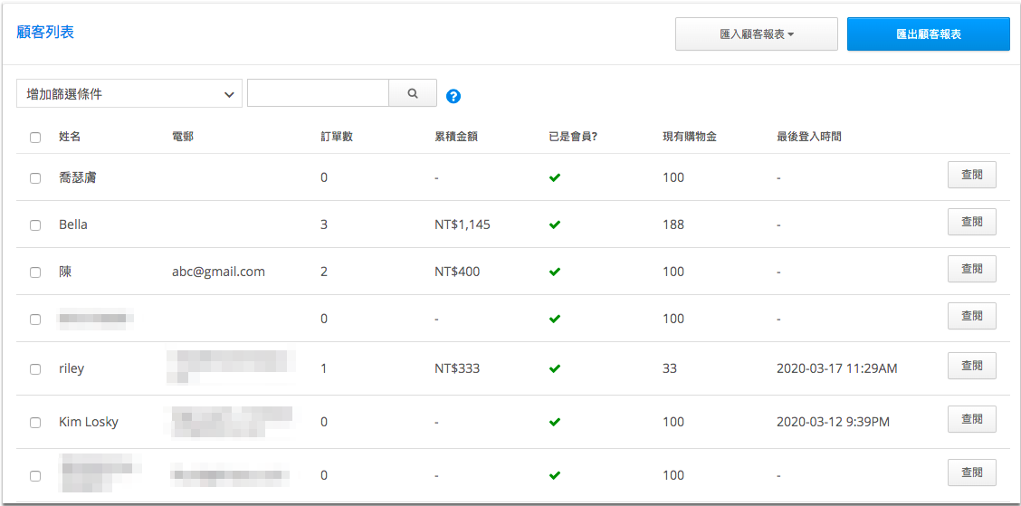Click 查閱 button in the riley row
The width and height of the screenshot is (1021, 506).
click(x=971, y=366)
